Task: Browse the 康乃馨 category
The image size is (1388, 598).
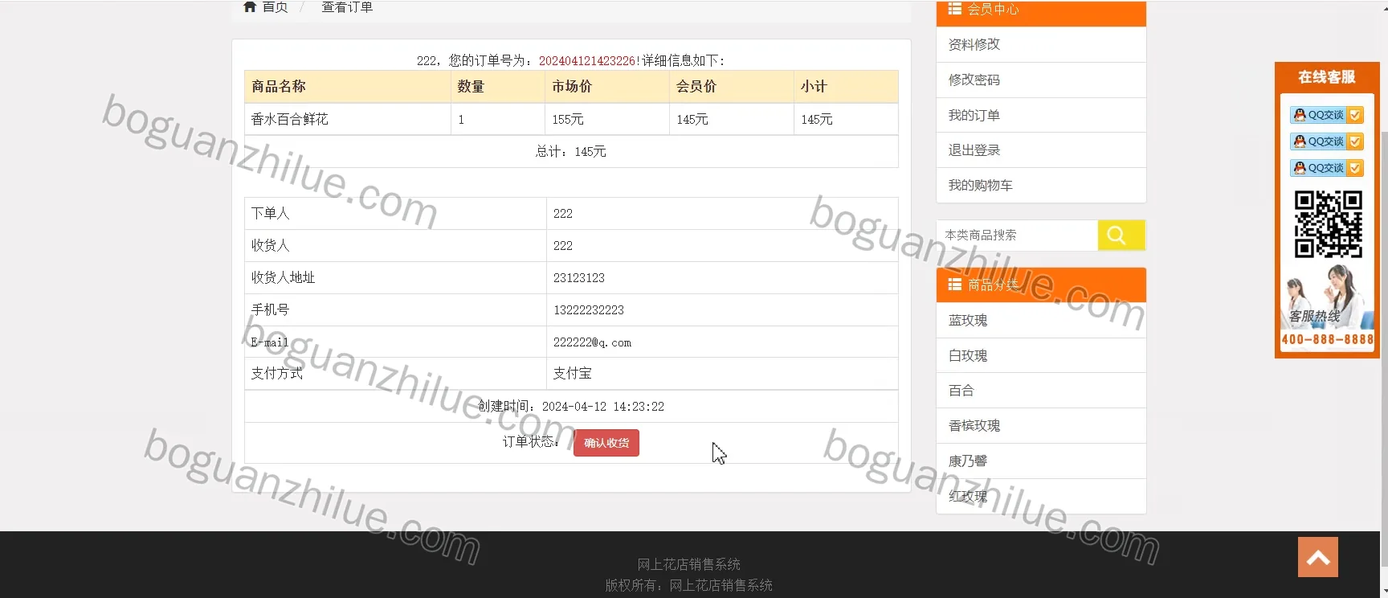Action: click(1041, 461)
